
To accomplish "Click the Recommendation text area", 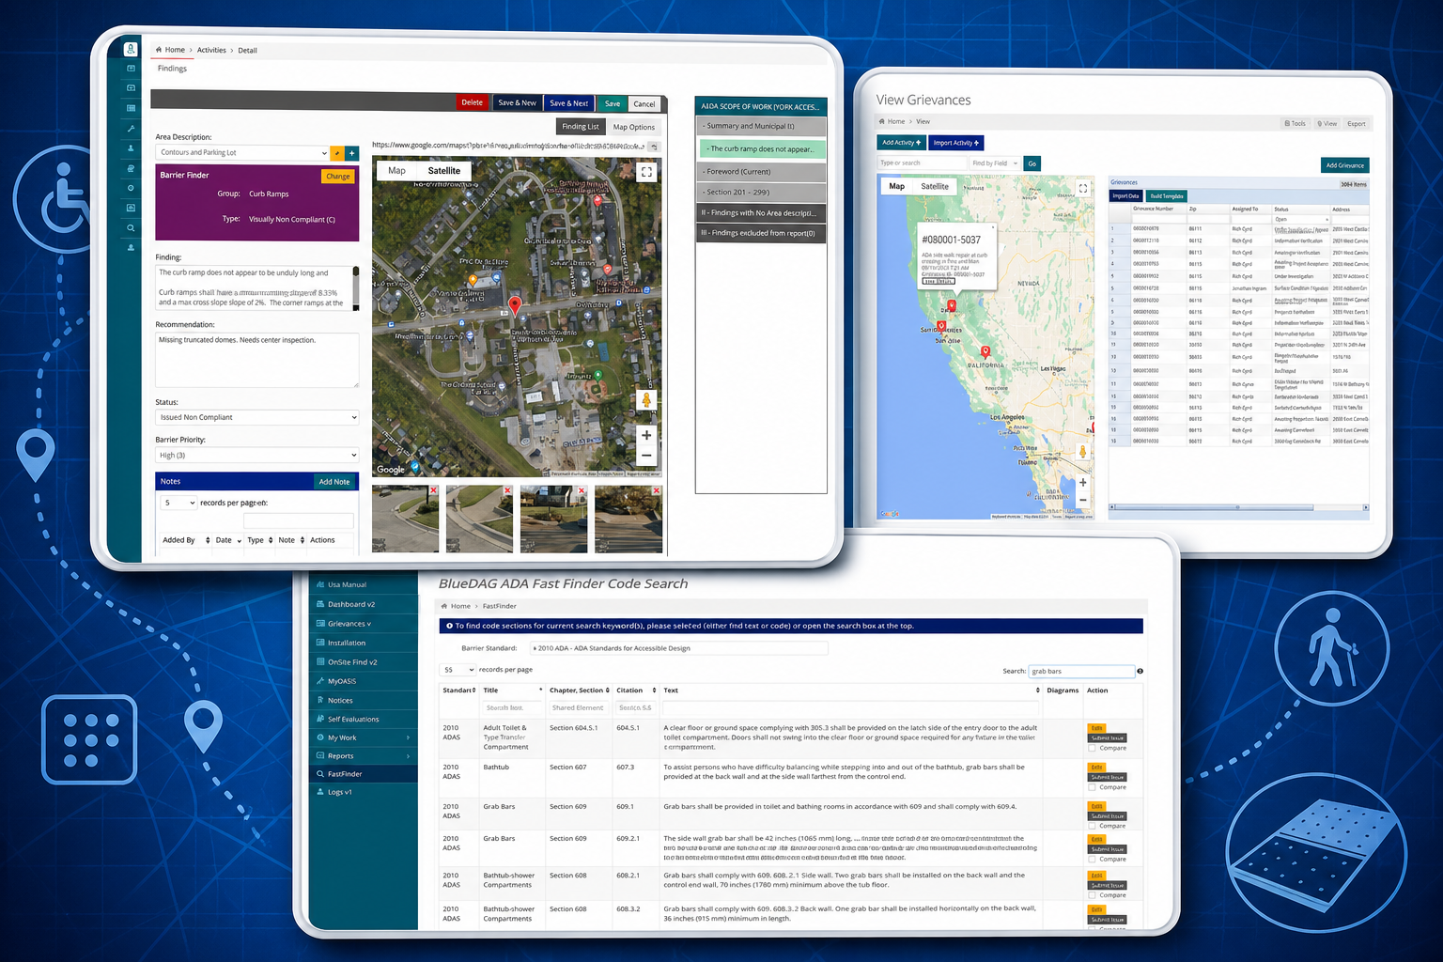I will coord(256,360).
